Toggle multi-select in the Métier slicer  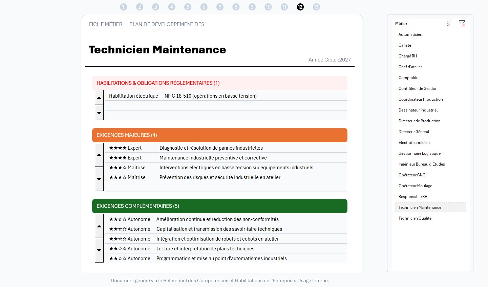450,24
